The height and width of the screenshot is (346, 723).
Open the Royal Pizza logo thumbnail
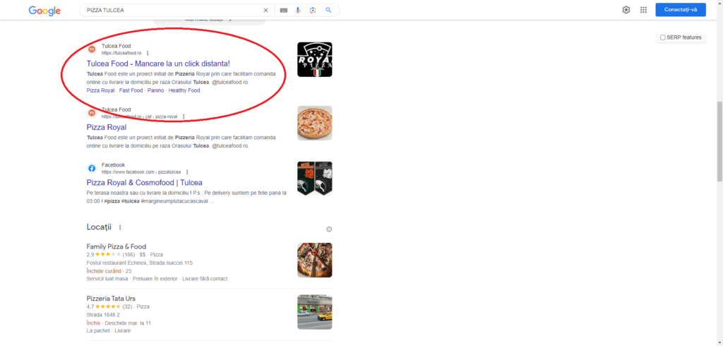click(314, 59)
